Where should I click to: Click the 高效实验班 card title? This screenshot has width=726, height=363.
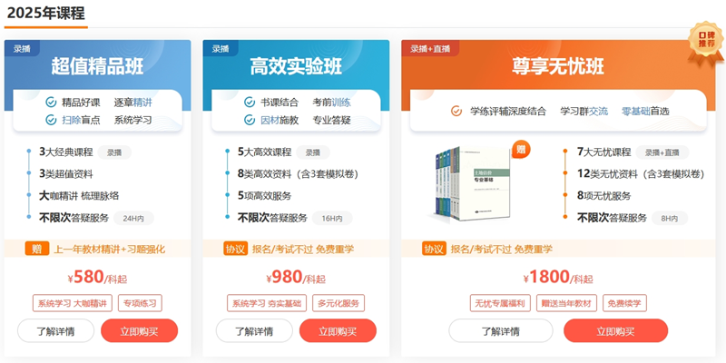coord(296,66)
